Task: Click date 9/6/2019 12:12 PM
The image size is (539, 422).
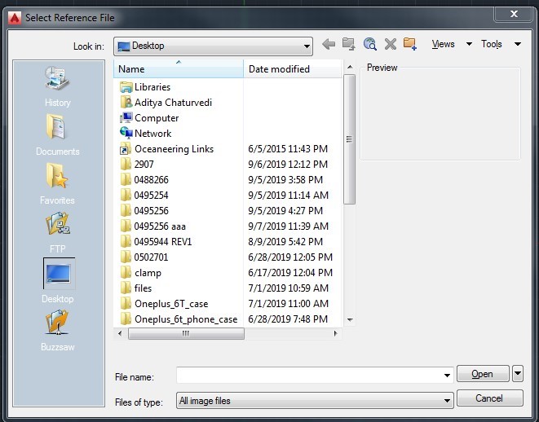Action: (288, 165)
